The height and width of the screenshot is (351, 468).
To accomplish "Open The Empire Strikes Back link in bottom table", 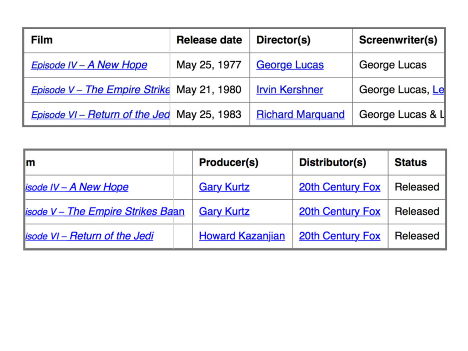I will [104, 212].
